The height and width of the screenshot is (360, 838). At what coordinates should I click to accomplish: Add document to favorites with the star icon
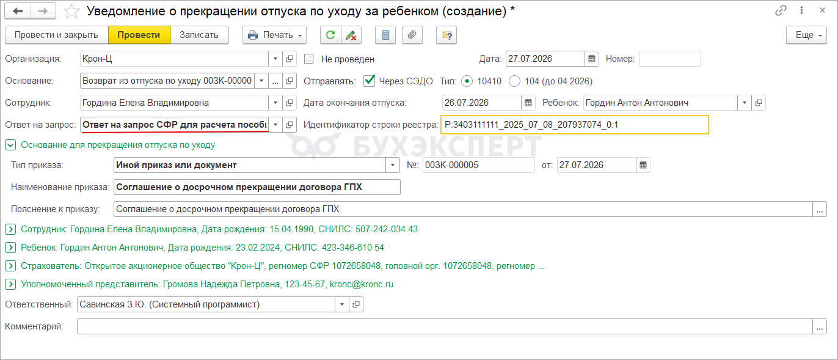(71, 11)
